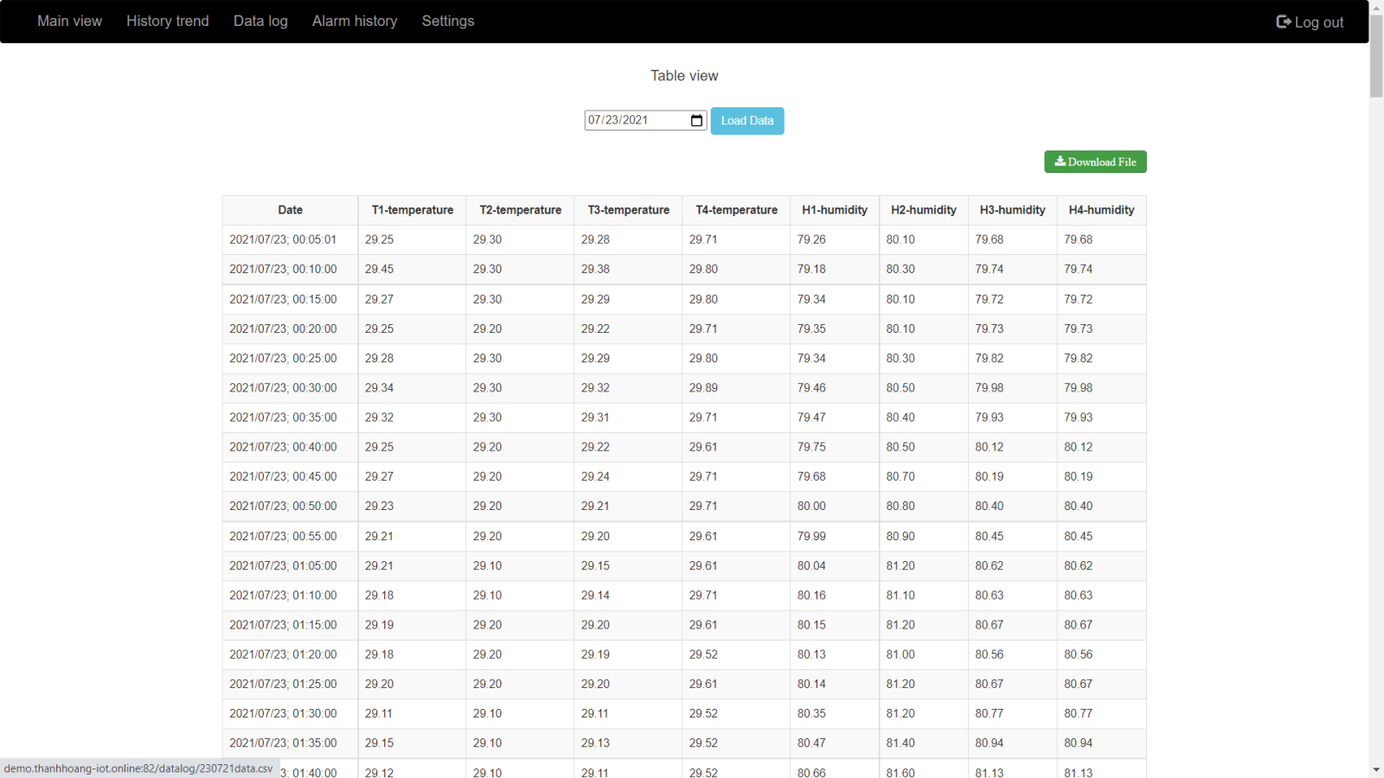Select the 2021/07/23; 00:50:00 date cell

(x=291, y=506)
